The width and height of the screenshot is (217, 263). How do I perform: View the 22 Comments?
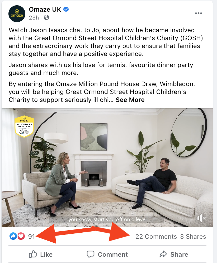(x=156, y=237)
